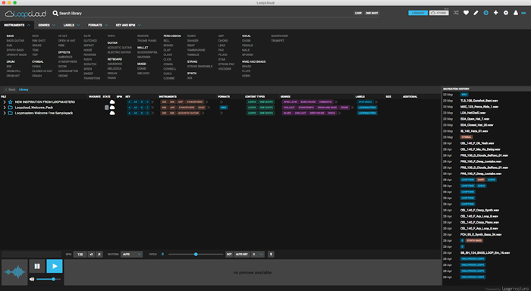531x291 pixels.
Task: Open the FORMATS filter dropdown
Action: pos(98,25)
